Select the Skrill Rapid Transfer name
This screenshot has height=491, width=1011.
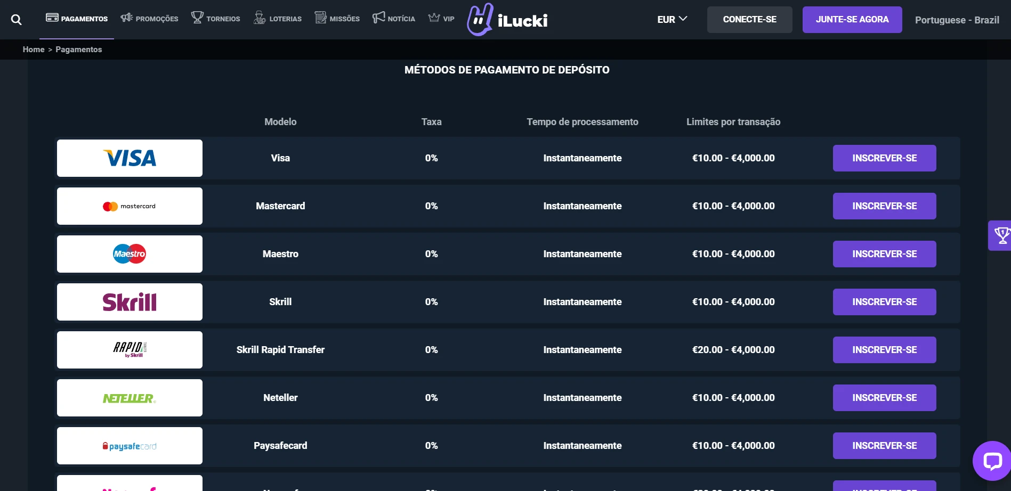click(280, 350)
